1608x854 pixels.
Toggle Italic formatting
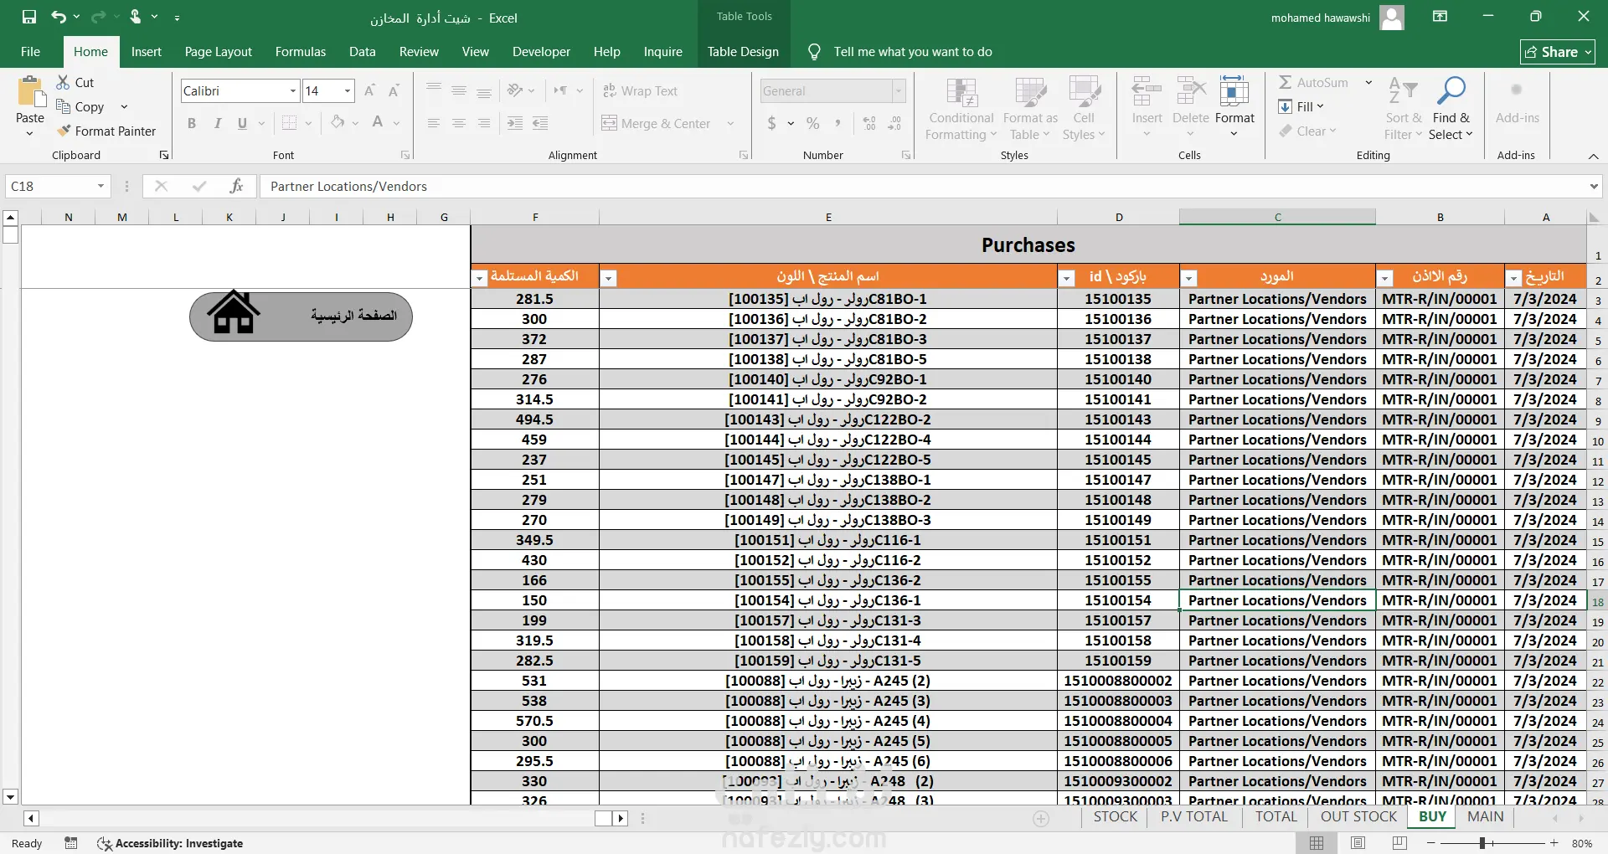pyautogui.click(x=218, y=123)
